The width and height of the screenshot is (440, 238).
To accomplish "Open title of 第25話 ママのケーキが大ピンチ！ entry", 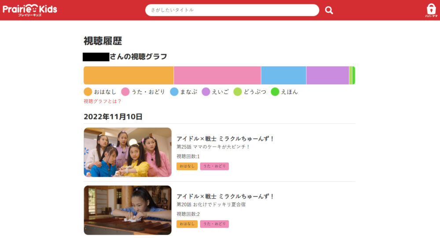I will point(225,139).
